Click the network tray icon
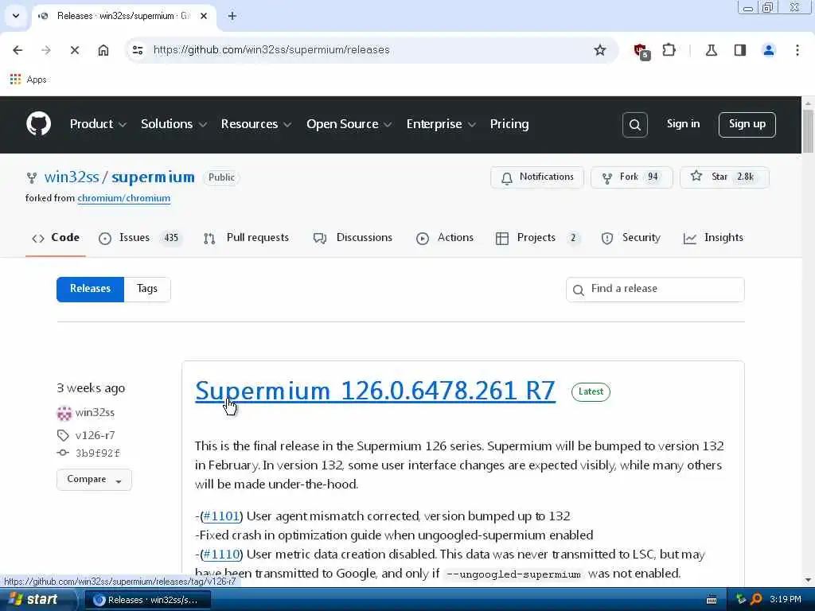Screen dimensions: 815x611 tap(741, 599)
